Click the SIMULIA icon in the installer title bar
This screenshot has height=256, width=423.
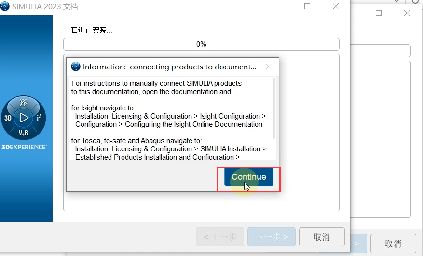point(5,6)
